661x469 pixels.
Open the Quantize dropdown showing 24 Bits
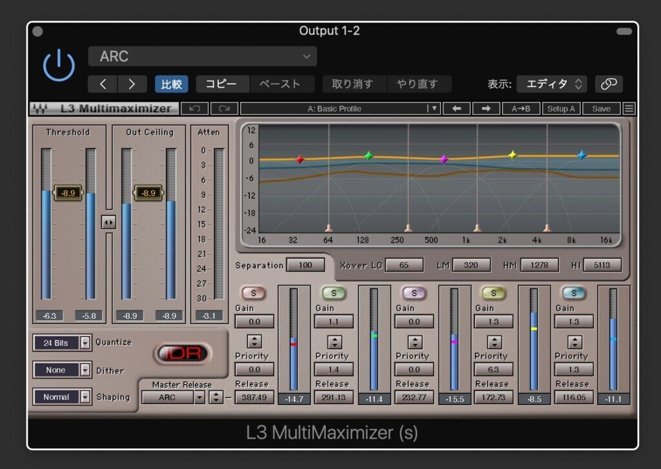pyautogui.click(x=62, y=343)
